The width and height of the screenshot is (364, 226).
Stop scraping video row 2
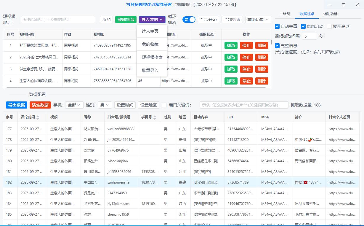246,57
